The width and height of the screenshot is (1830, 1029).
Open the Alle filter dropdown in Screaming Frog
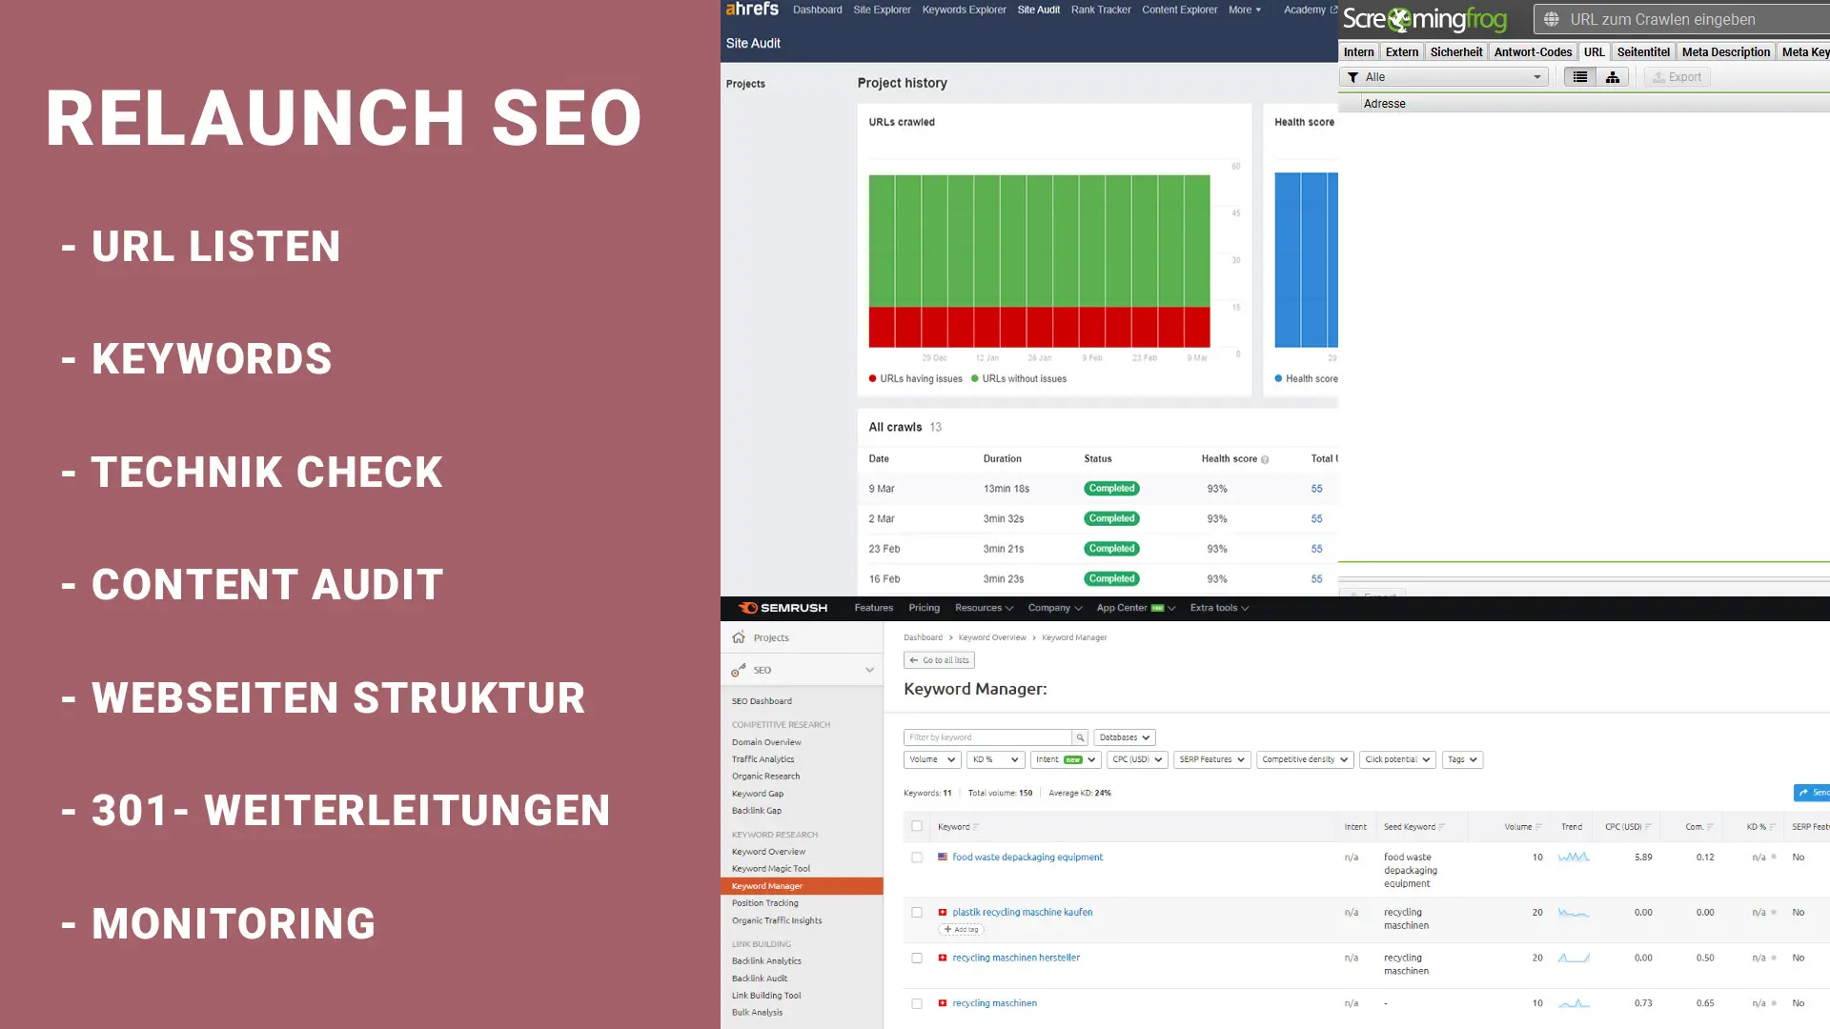(1444, 77)
